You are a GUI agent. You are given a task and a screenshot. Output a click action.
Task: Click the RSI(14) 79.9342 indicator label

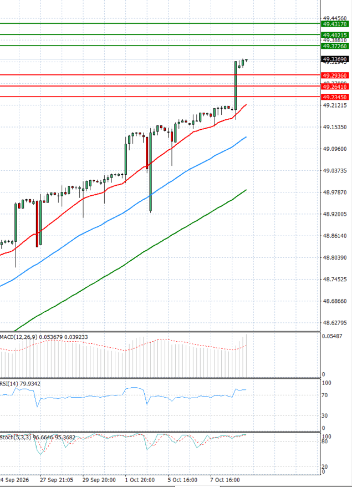coord(20,383)
